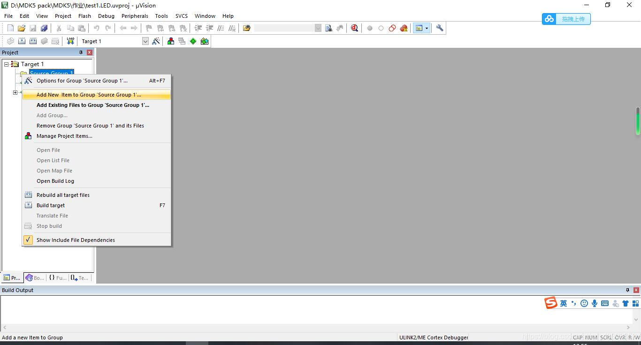Select the Target 1 tree item

coord(32,64)
